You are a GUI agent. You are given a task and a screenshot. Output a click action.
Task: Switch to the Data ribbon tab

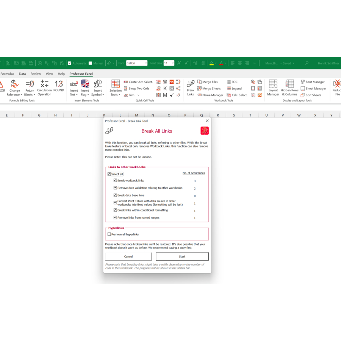[x=22, y=74]
